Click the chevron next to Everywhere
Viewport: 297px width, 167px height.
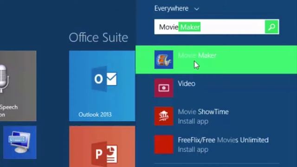pyautogui.click(x=197, y=9)
